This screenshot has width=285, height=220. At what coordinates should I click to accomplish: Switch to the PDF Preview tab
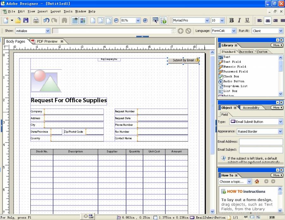pyautogui.click(x=47, y=41)
